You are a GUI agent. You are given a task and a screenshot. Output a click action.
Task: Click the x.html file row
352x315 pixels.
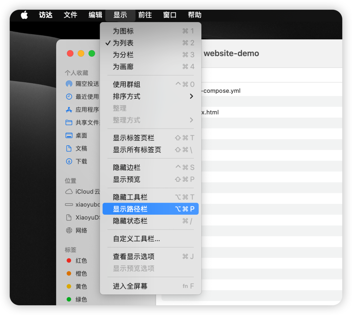[x=271, y=112]
